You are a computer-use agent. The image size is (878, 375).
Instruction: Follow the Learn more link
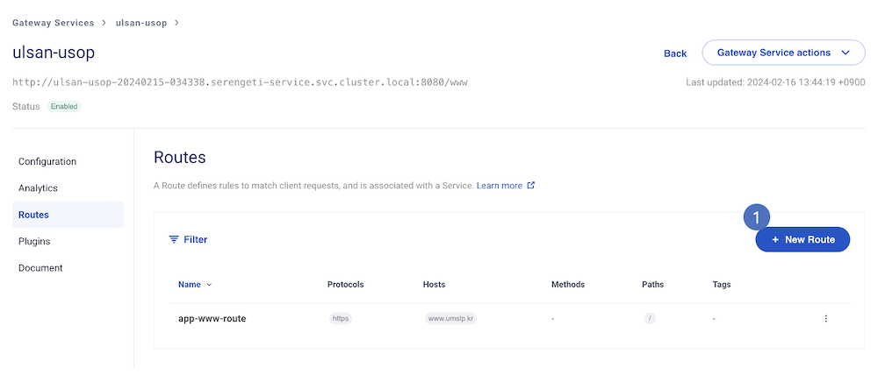coord(499,186)
